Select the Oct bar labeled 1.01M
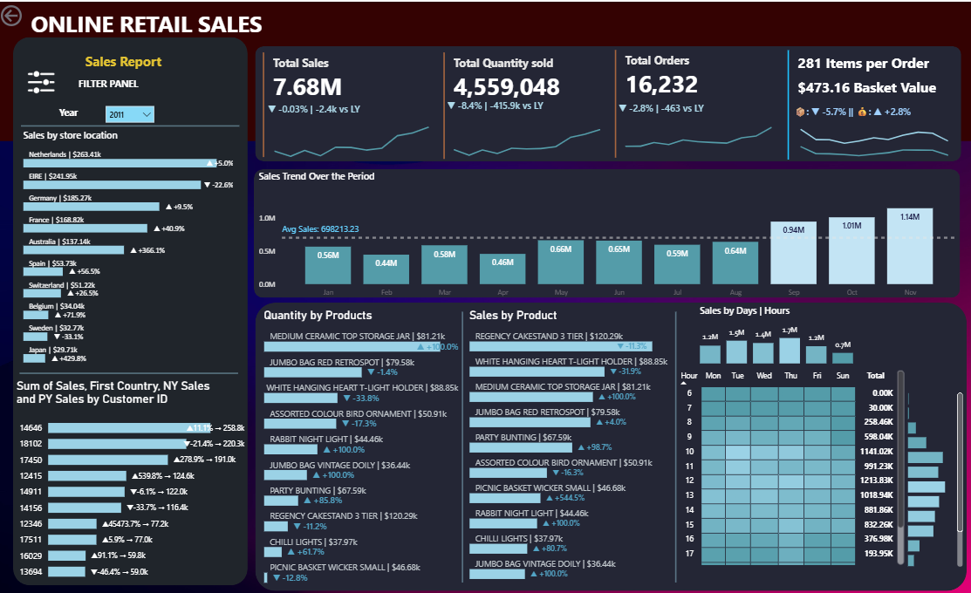Image resolution: width=971 pixels, height=593 pixels. click(x=852, y=250)
